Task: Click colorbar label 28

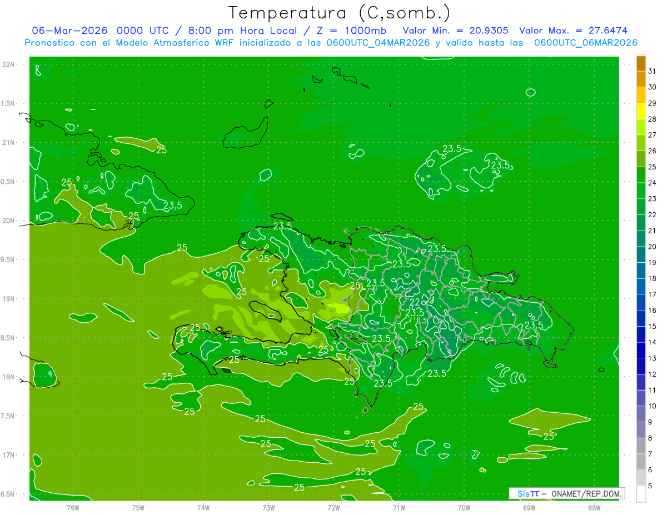Action: point(653,119)
